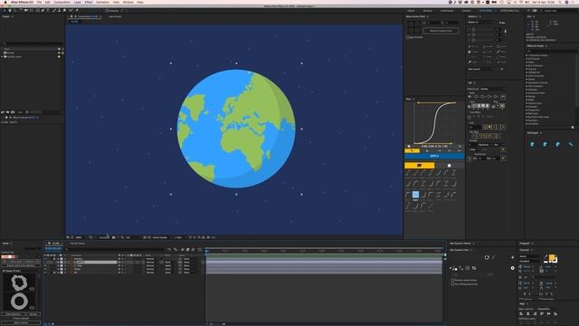Click the Graph Editor icon in the timeline
Screen dimensions: 579x326
coord(200,250)
